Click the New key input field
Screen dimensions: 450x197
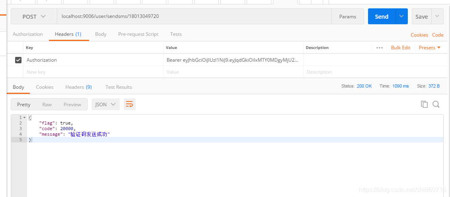point(93,72)
